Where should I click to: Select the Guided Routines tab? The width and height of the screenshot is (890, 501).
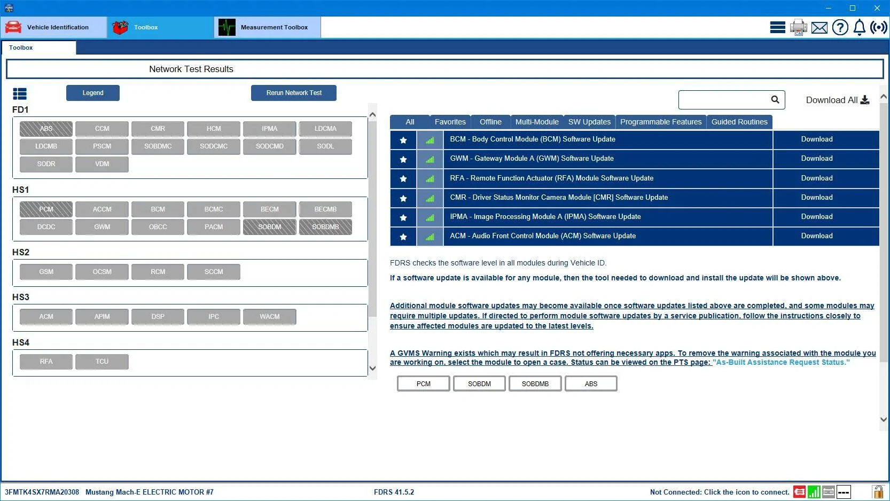pyautogui.click(x=739, y=122)
